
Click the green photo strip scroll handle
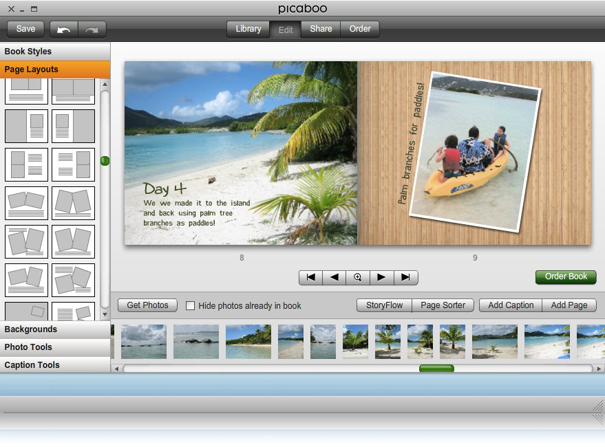(436, 369)
